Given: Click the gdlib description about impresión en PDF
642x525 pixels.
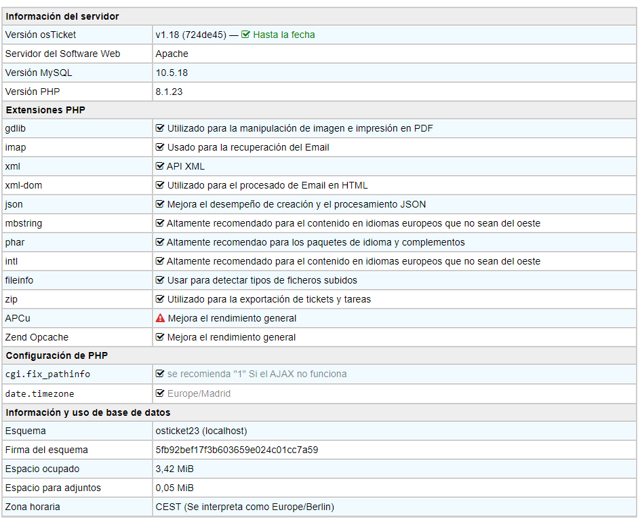Looking at the screenshot, I should coord(300,129).
